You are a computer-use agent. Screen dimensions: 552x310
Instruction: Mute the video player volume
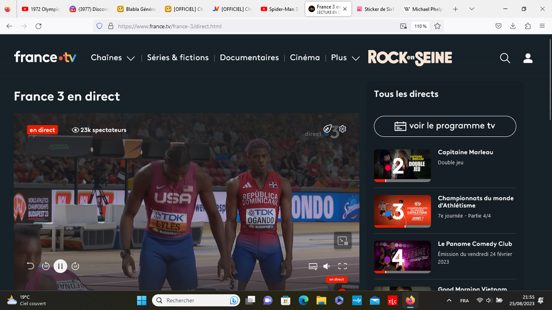[x=327, y=266]
